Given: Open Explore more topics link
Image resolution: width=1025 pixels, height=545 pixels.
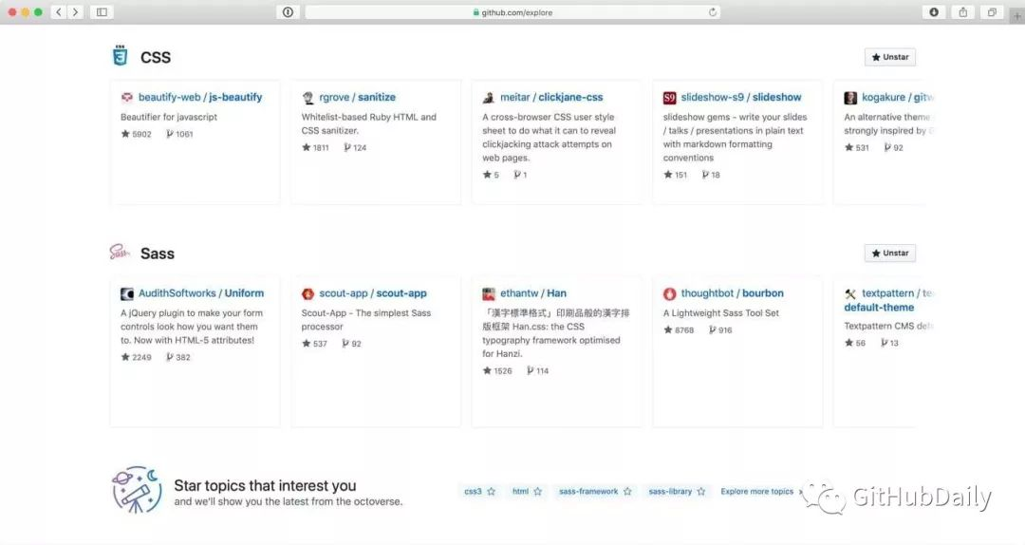Looking at the screenshot, I should (x=761, y=491).
